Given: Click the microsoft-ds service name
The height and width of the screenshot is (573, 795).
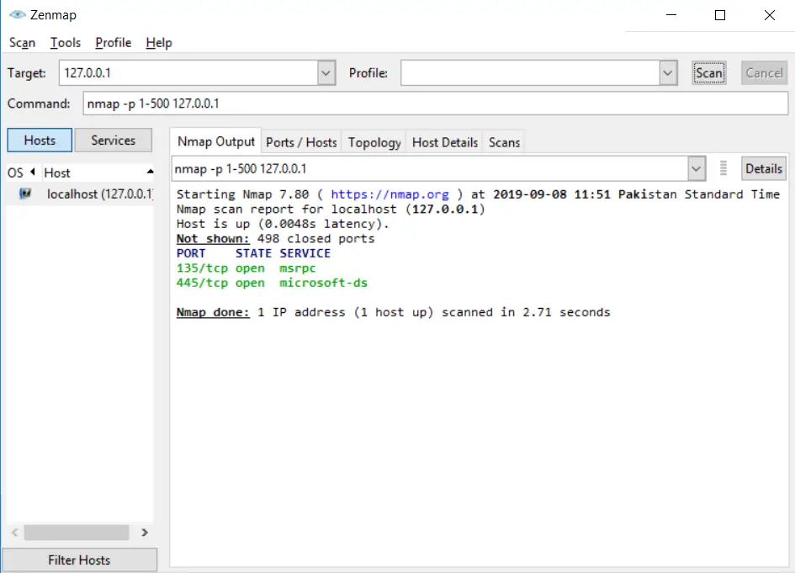Looking at the screenshot, I should point(324,283).
